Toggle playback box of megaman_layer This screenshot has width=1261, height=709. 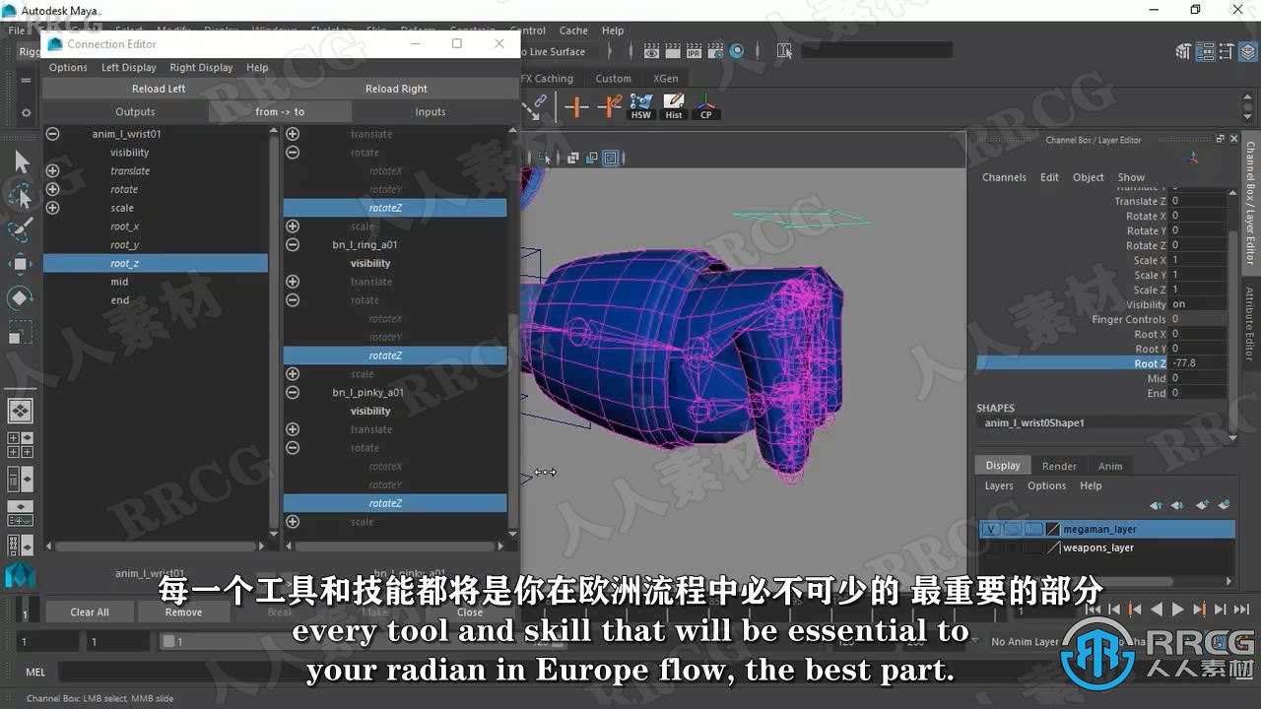coord(1012,529)
